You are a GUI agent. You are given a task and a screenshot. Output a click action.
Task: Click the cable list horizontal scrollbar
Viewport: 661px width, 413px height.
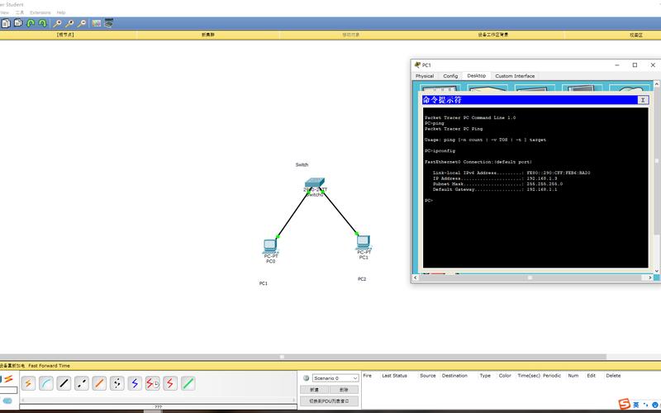pos(158,400)
